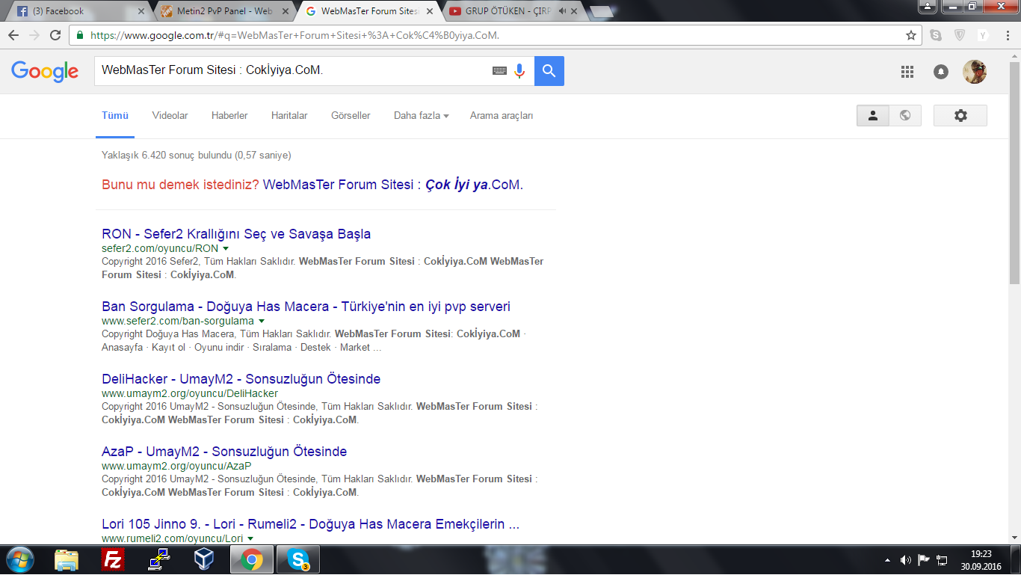Switch to the Videolar tab
This screenshot has width=1021, height=578.
[x=170, y=116]
